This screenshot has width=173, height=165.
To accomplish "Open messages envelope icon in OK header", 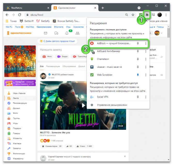I will (x=45, y=33).
